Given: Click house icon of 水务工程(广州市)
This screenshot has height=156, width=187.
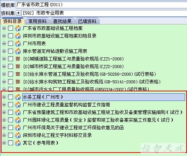Looking at the screenshot, I should pos(18,97).
